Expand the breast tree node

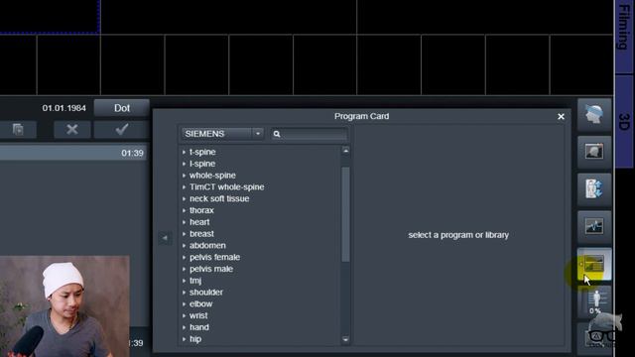[x=184, y=234]
